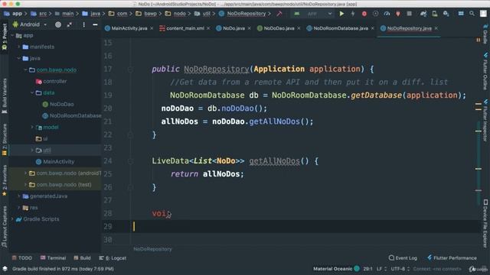Collapse the com.bawp.nodo package
490x275 pixels.
[25, 70]
